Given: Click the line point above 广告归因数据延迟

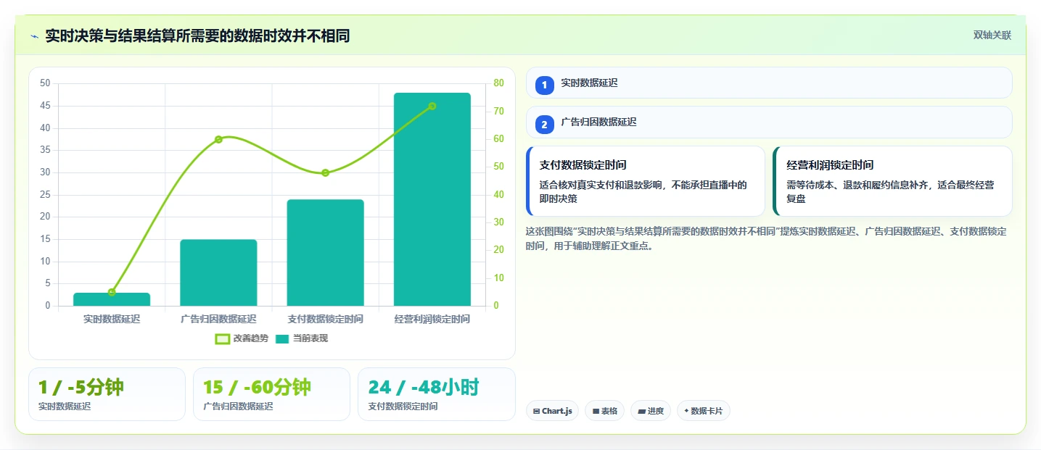Looking at the screenshot, I should (x=218, y=139).
